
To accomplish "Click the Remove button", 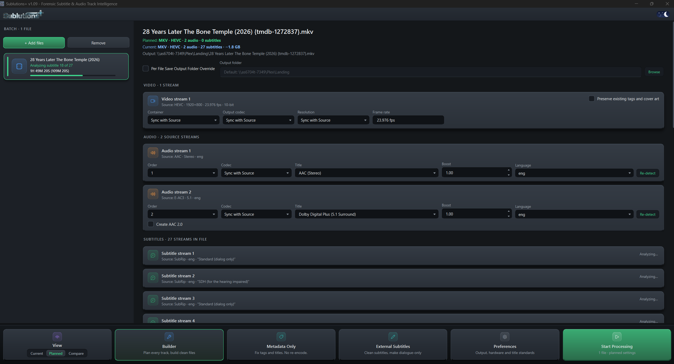I will coord(98,43).
